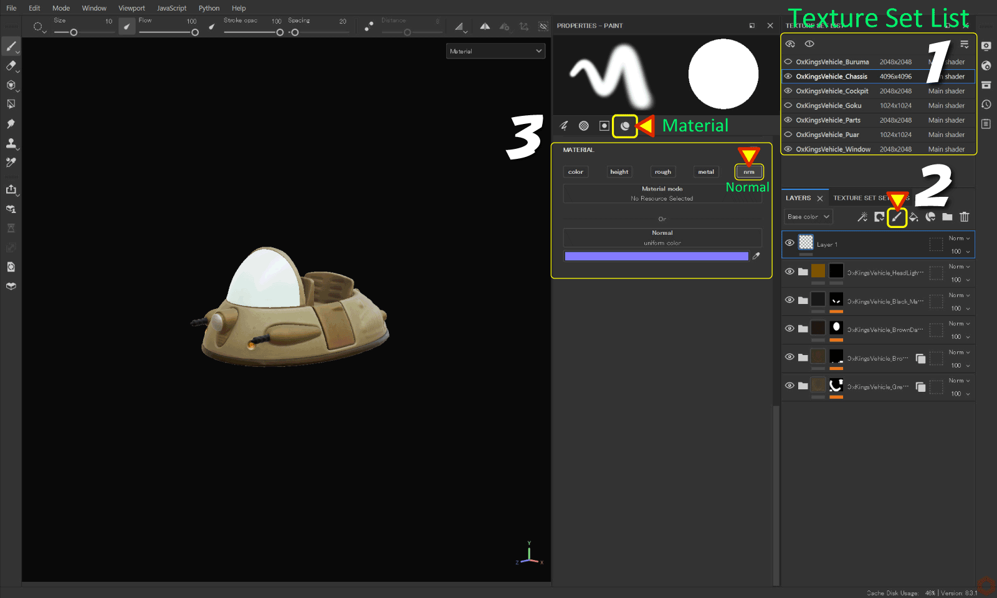Viewport: 997px width, 598px height.
Task: Open BrownDa layer blend mode dropdown
Action: [960, 324]
